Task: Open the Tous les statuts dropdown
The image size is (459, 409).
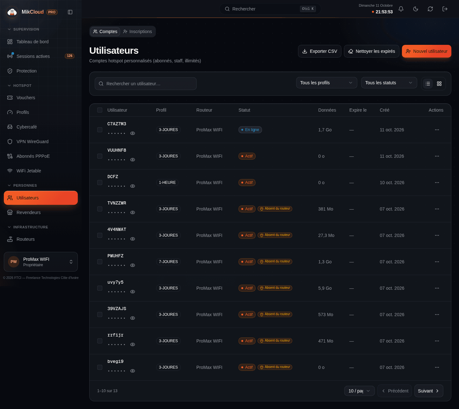Action: [x=389, y=83]
